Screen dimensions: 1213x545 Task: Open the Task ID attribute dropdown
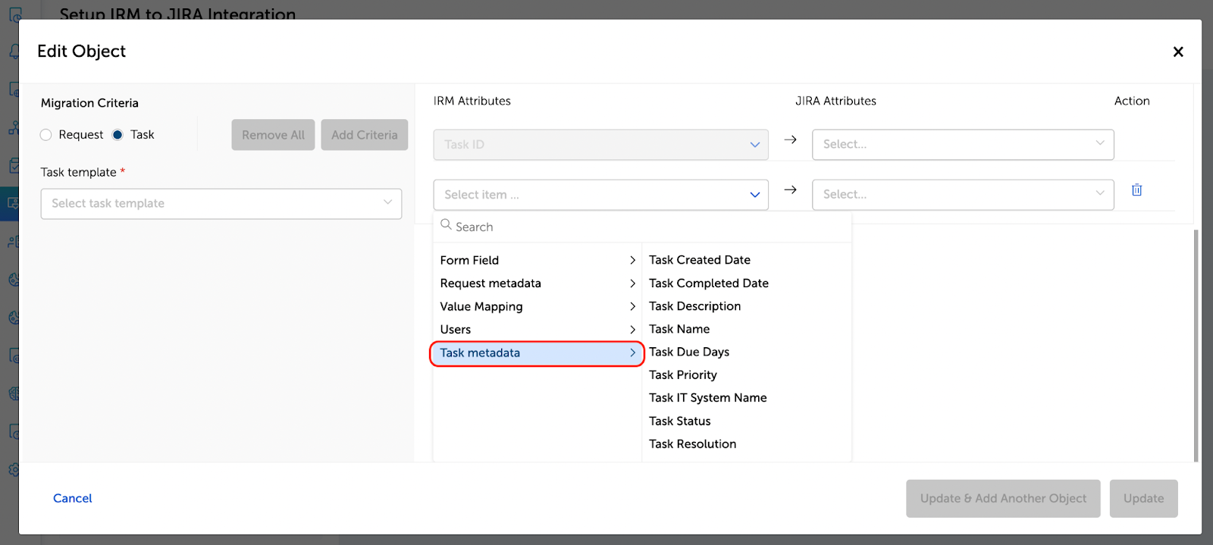(x=600, y=145)
